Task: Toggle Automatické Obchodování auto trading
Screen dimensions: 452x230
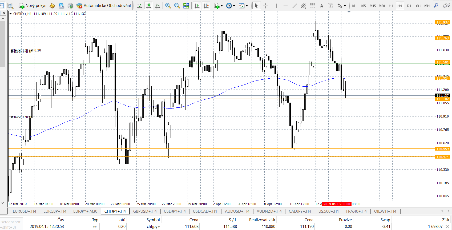Action: point(104,6)
